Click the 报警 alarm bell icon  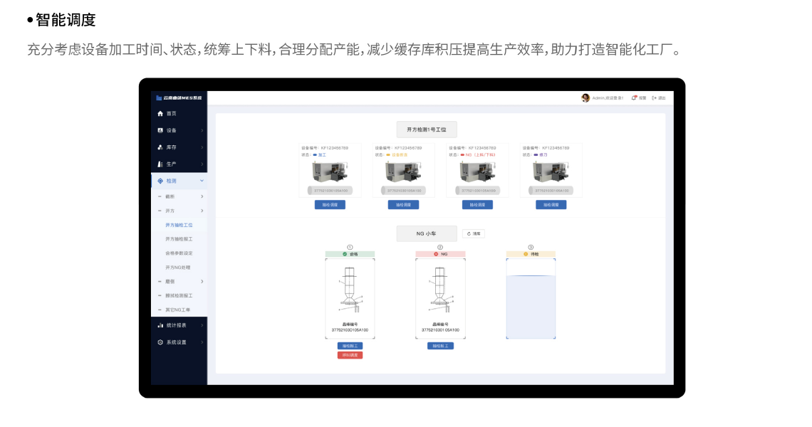634,98
